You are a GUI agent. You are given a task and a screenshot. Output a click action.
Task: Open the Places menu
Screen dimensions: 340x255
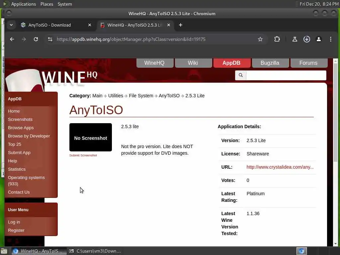[x=47, y=4]
